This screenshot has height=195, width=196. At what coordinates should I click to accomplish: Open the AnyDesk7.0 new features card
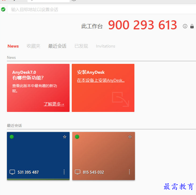pyautogui.click(x=38, y=88)
